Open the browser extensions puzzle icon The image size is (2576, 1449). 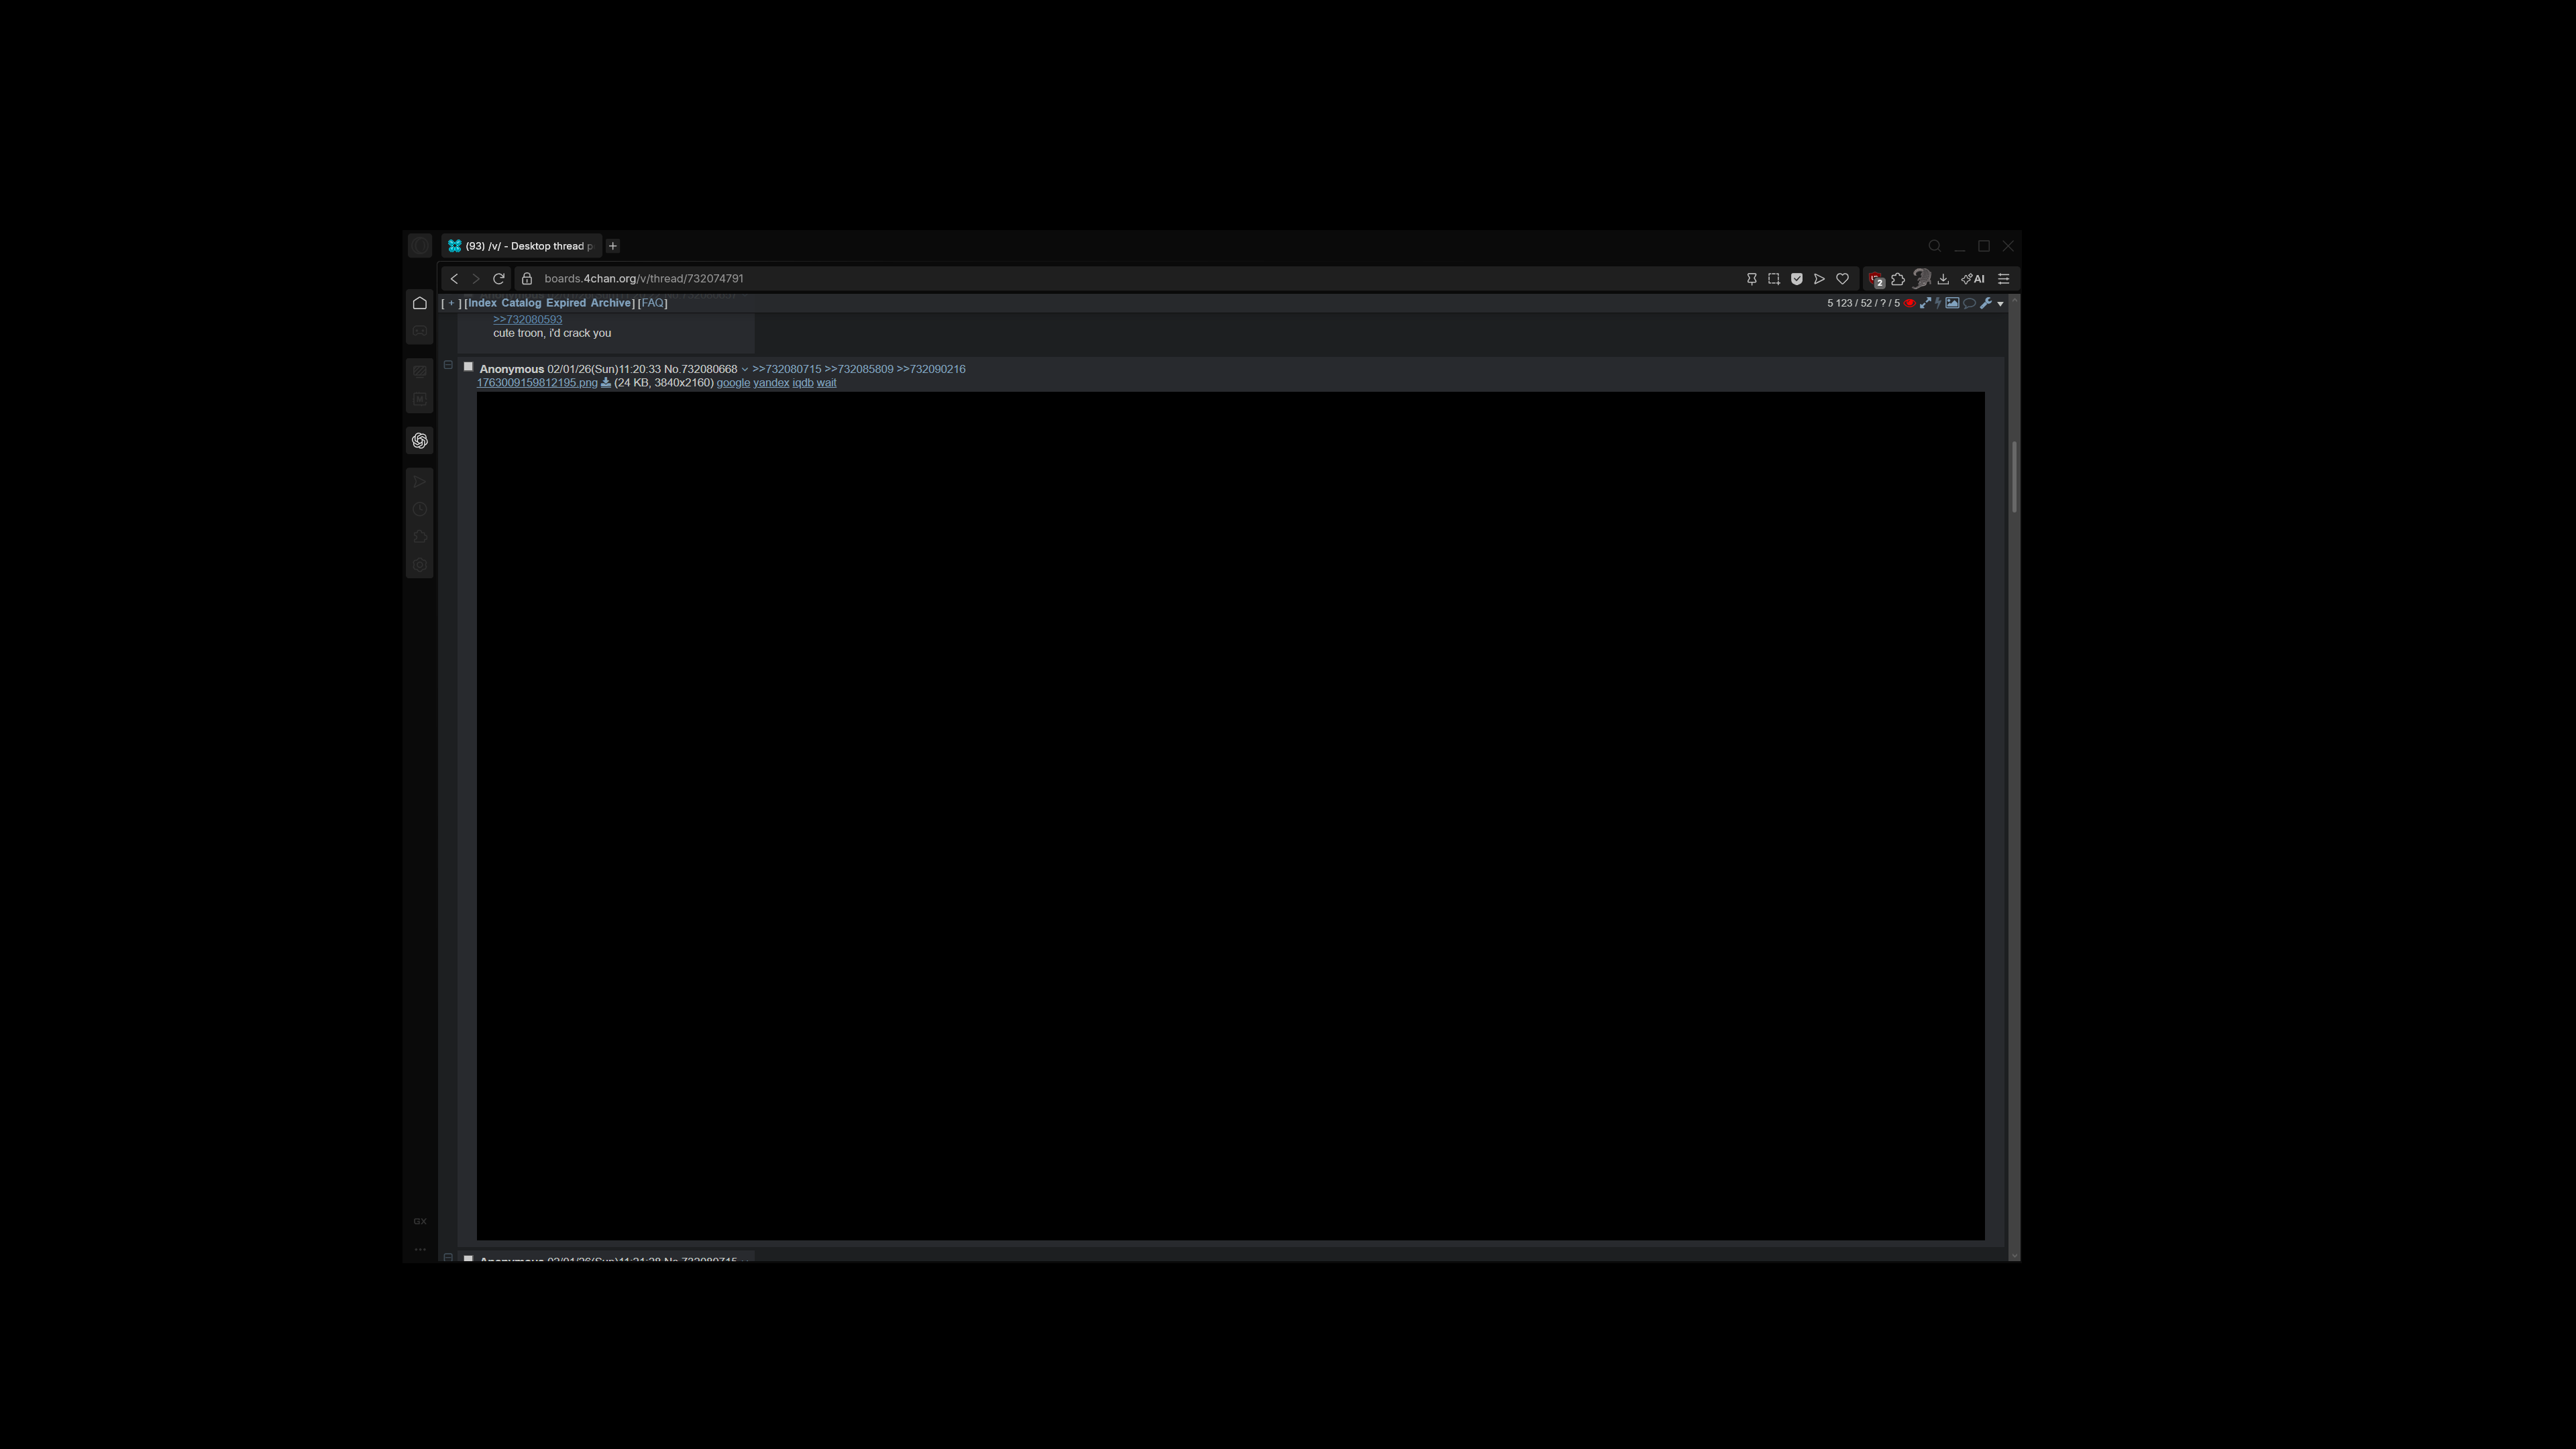1898,279
